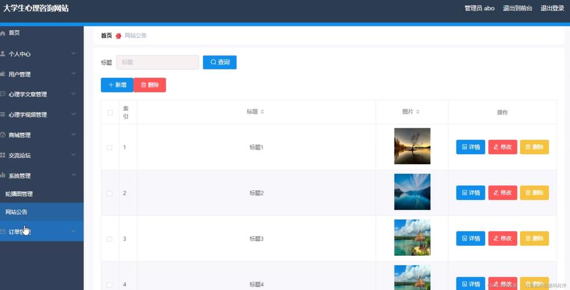Screen dimensions: 570x290
Task: Click 退出登录 in the top bar
Action: pos(552,8)
